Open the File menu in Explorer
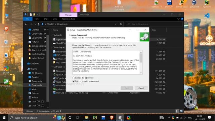 28,19
